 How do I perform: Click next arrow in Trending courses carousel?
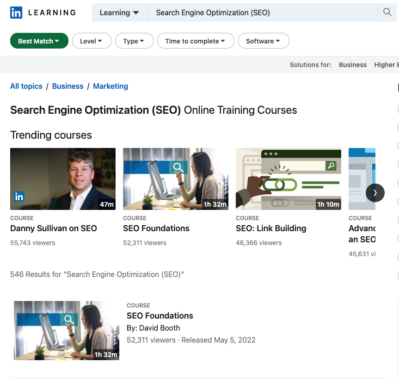pos(375,193)
